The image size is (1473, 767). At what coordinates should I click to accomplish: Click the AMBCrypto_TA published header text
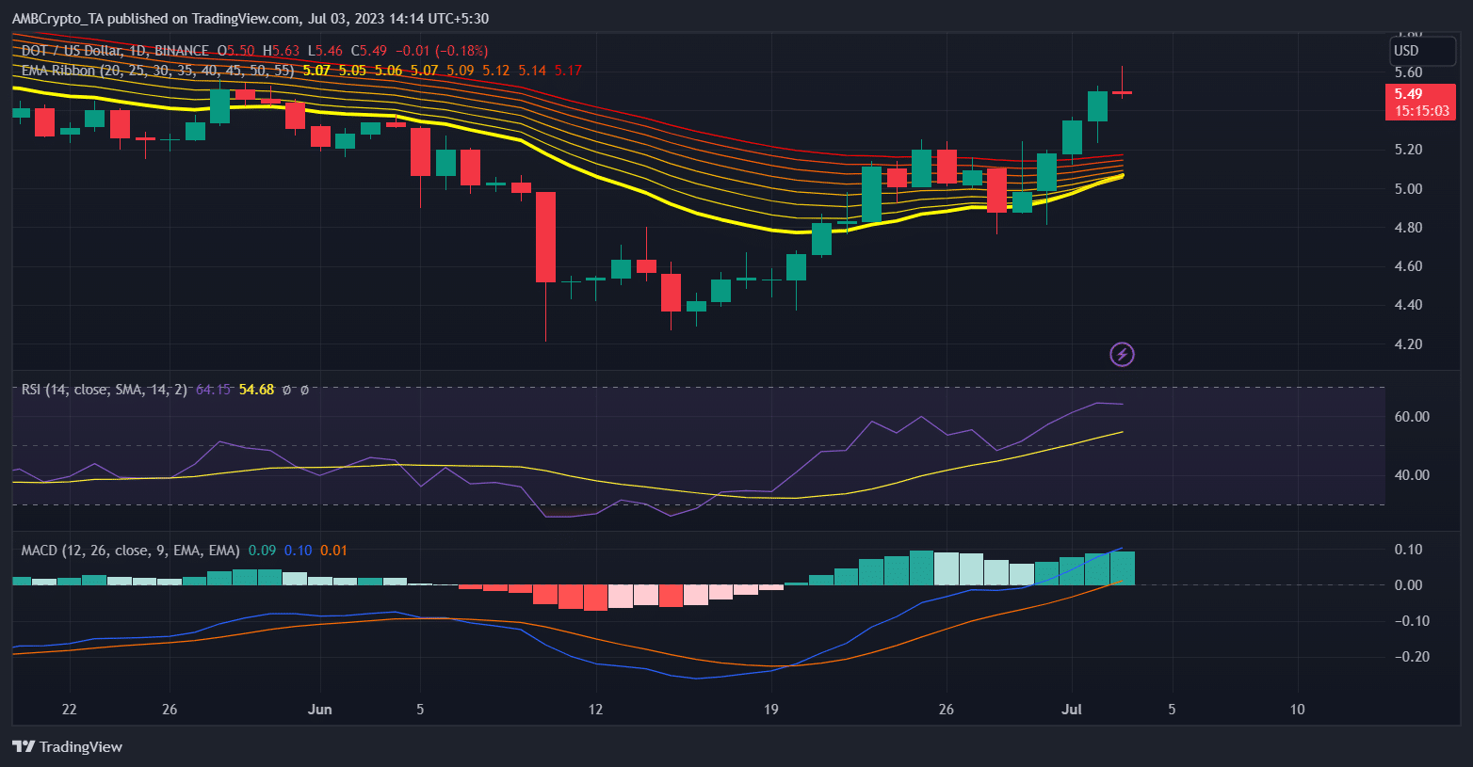(250, 18)
